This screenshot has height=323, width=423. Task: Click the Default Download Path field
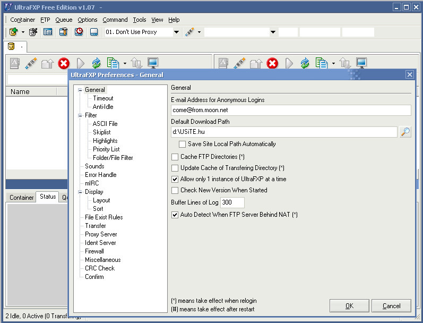coord(284,132)
